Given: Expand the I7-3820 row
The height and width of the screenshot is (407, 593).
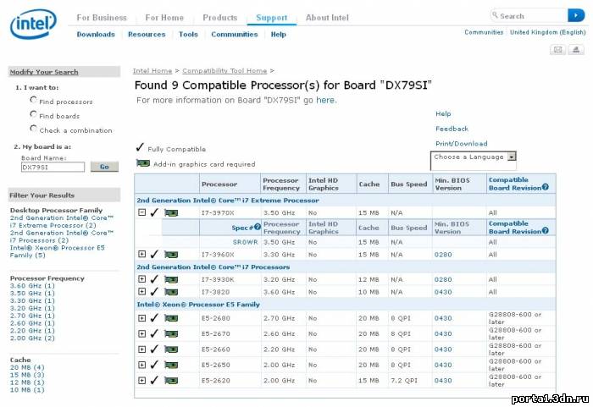Looking at the screenshot, I should pos(141,291).
